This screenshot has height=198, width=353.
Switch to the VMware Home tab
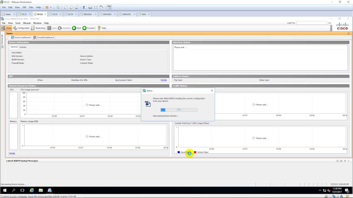(8, 14)
